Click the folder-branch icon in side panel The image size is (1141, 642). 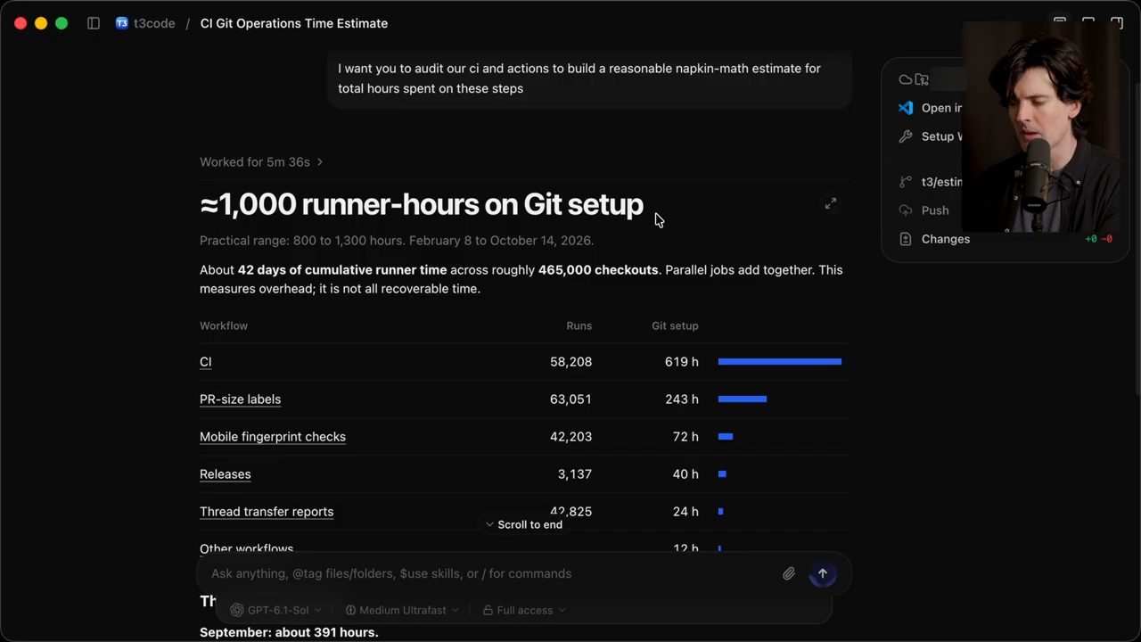coord(922,79)
